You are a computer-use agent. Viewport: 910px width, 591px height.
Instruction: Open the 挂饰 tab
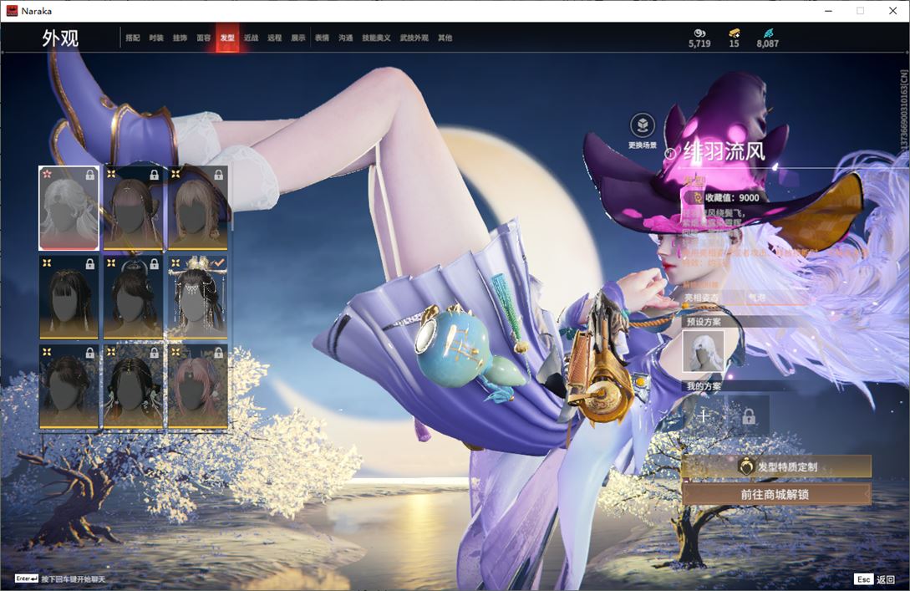[x=180, y=38]
